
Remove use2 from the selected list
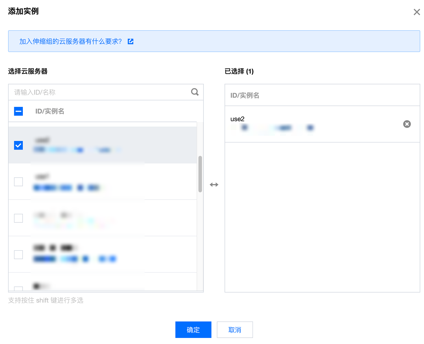(x=407, y=124)
